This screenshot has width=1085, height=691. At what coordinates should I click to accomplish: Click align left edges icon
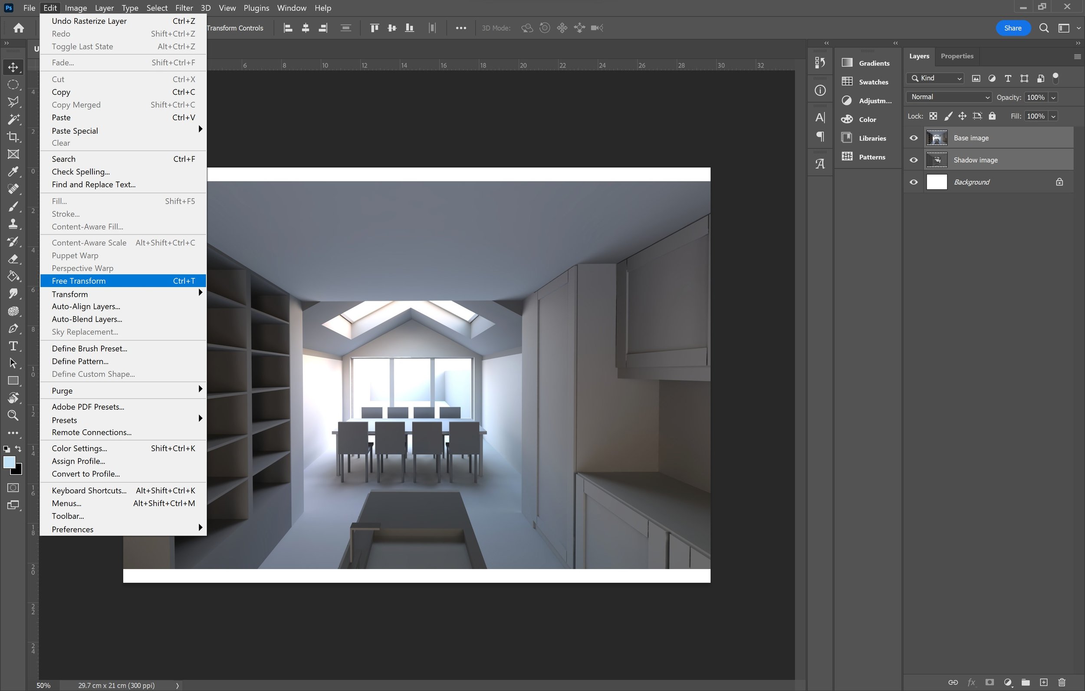coord(288,28)
